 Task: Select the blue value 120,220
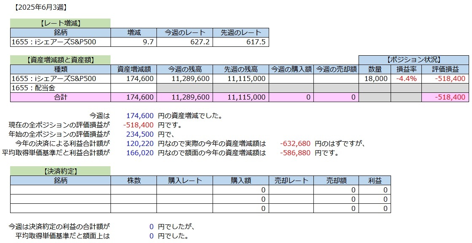140,143
